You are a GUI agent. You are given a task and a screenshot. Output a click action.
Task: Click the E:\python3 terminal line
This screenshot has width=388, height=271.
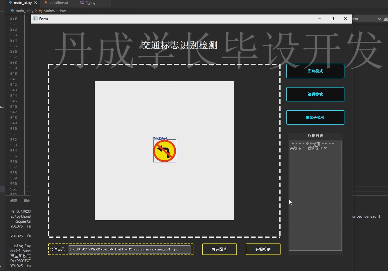coord(20,216)
